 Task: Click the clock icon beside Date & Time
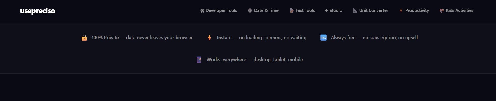pos(250,10)
